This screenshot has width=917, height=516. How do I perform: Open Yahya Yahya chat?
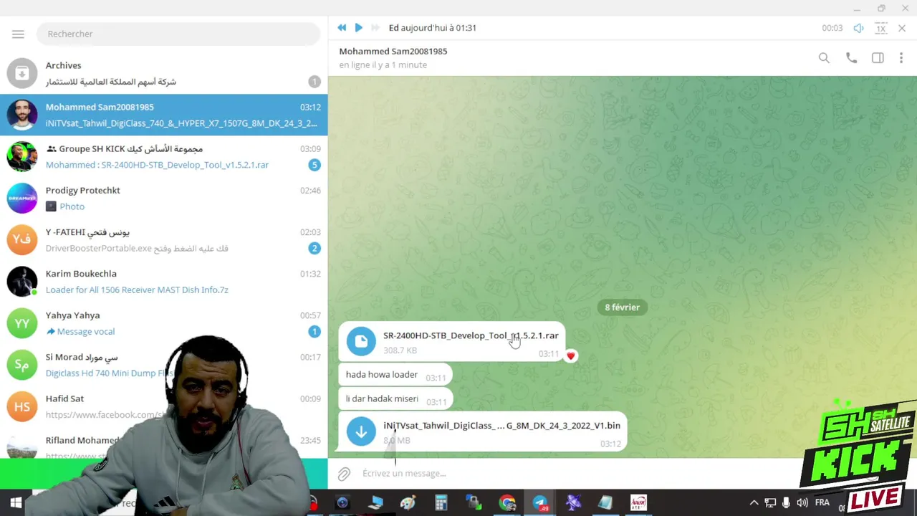[x=163, y=322]
